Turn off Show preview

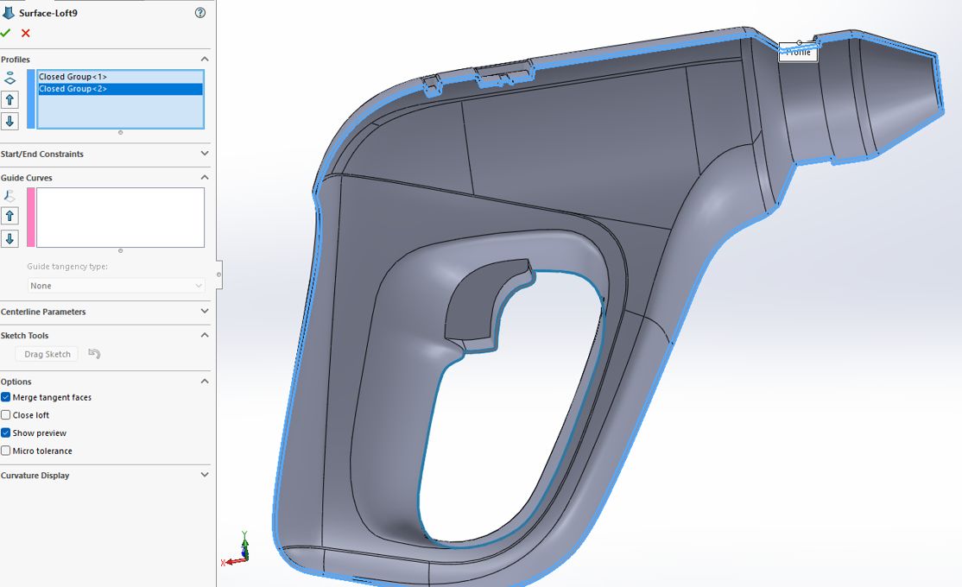tap(6, 432)
